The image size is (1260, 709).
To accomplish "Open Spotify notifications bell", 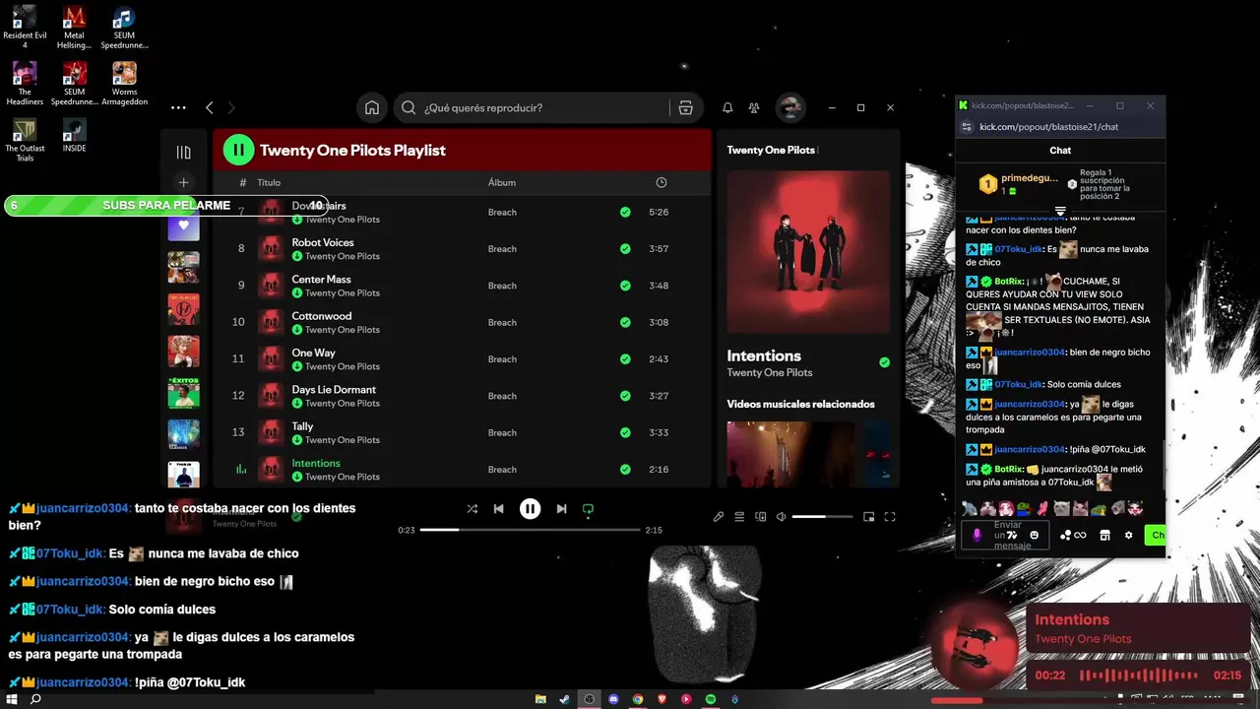I will (x=727, y=107).
